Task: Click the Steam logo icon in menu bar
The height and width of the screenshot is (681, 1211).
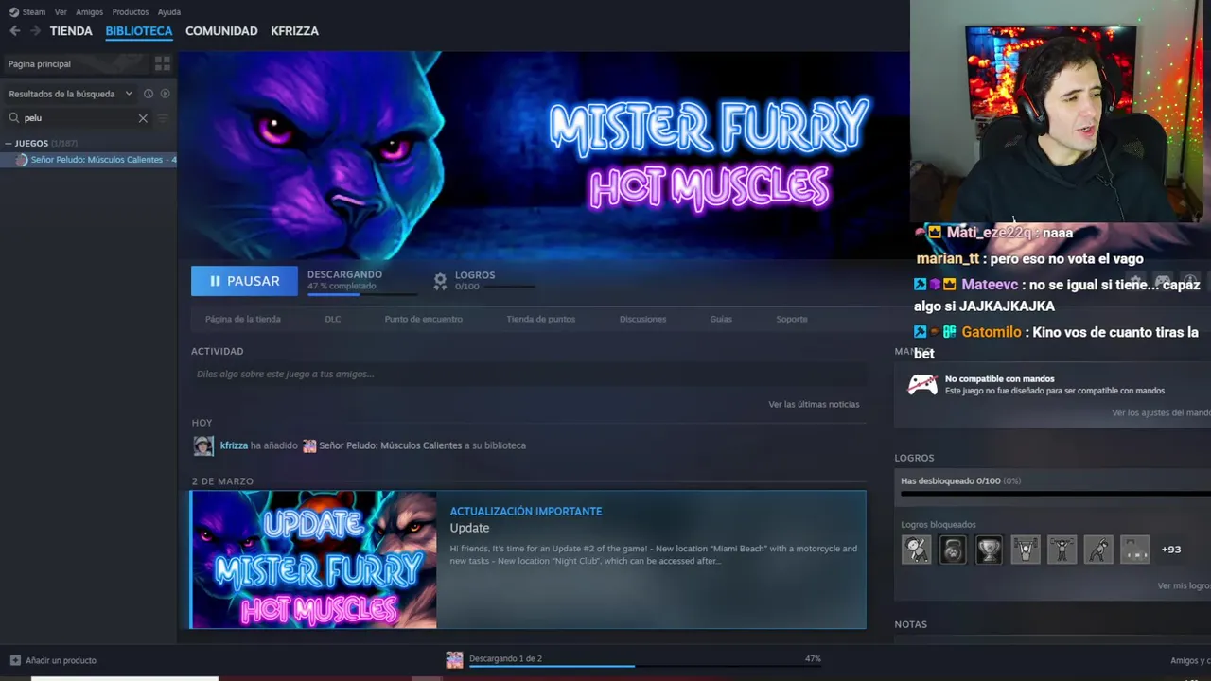Action: click(13, 12)
